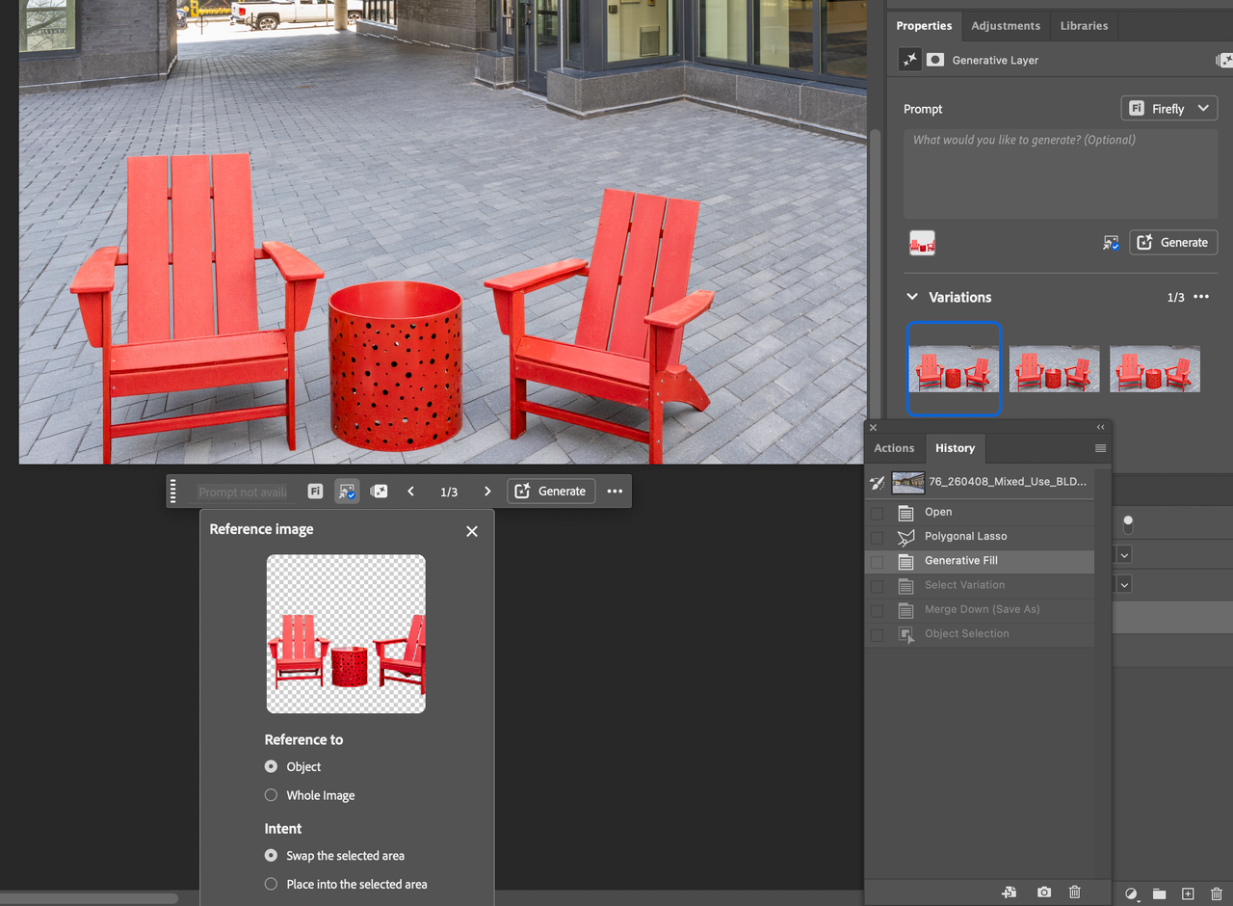Click the layer mask icon in Properties

click(x=934, y=60)
